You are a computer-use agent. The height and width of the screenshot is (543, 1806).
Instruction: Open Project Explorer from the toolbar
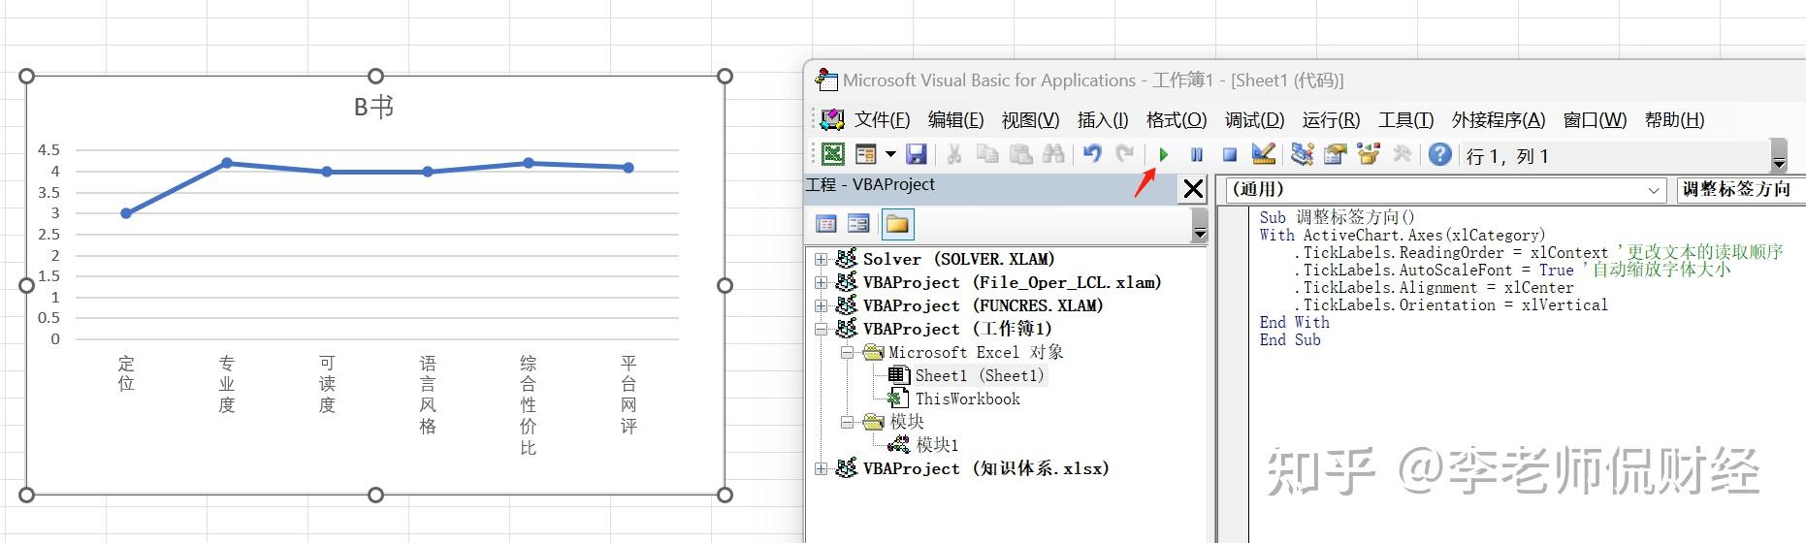click(1302, 154)
